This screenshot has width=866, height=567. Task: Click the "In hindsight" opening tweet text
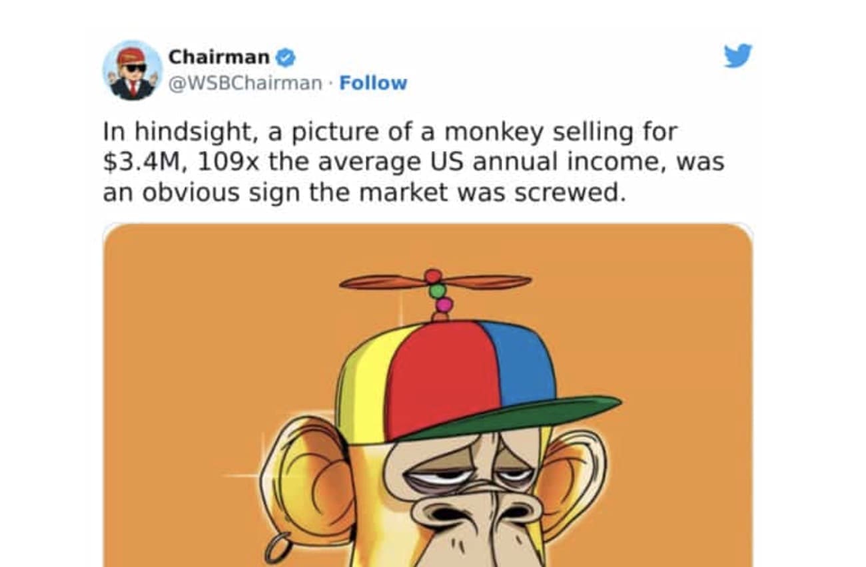[176, 132]
